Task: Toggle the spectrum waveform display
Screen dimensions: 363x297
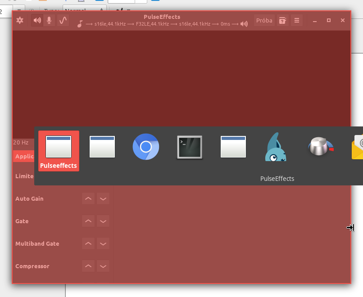Action: 63,20
